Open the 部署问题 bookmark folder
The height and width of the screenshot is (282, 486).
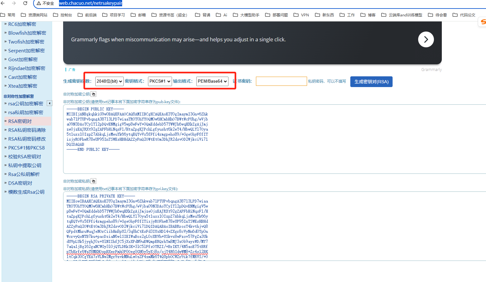pos(276,15)
